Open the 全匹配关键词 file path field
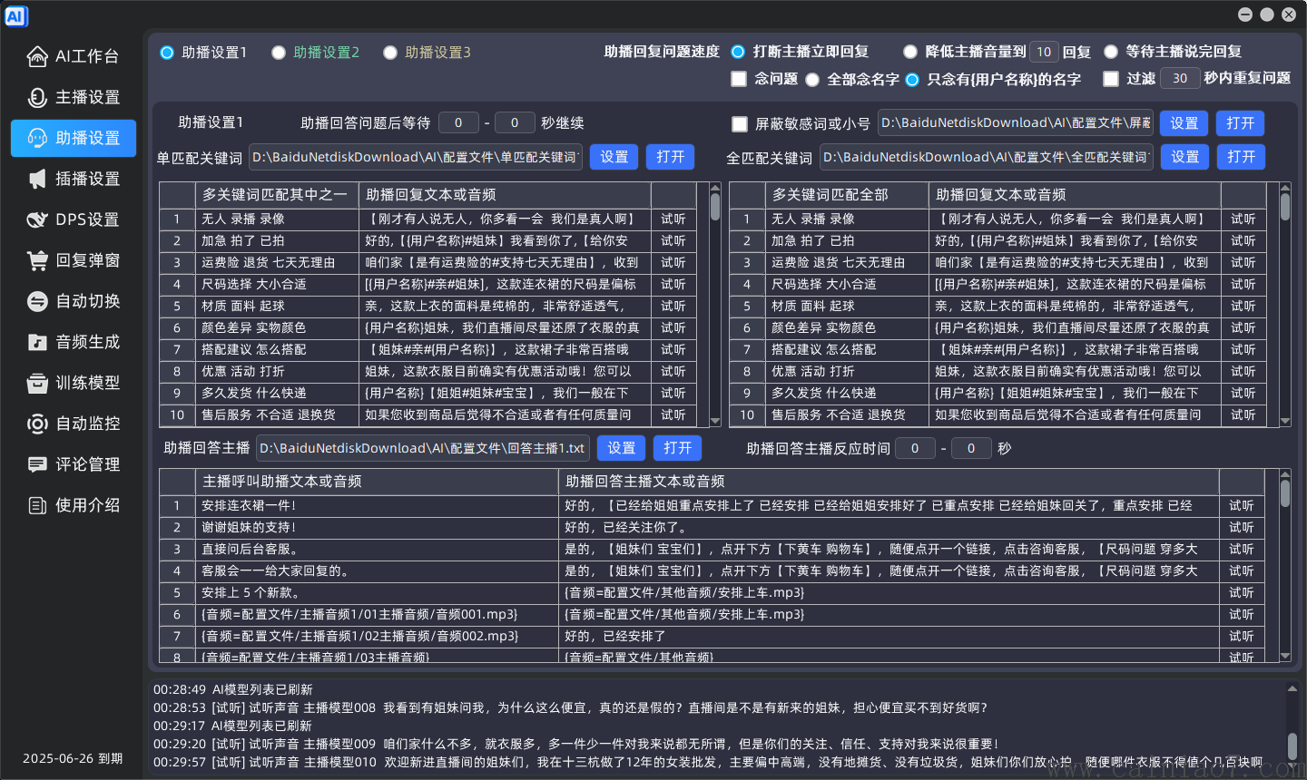The width and height of the screenshot is (1307, 780). 985,157
